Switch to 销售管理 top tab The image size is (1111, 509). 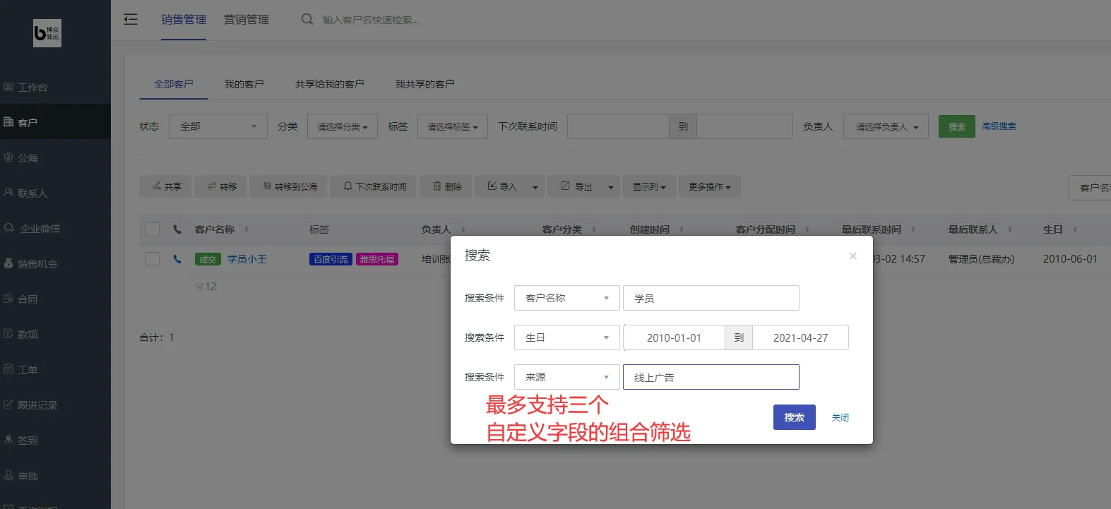pyautogui.click(x=184, y=20)
